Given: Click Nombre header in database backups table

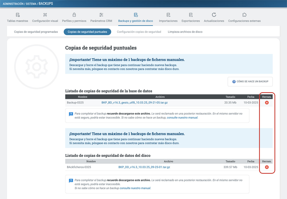Looking at the screenshot, I should coord(82,97).
